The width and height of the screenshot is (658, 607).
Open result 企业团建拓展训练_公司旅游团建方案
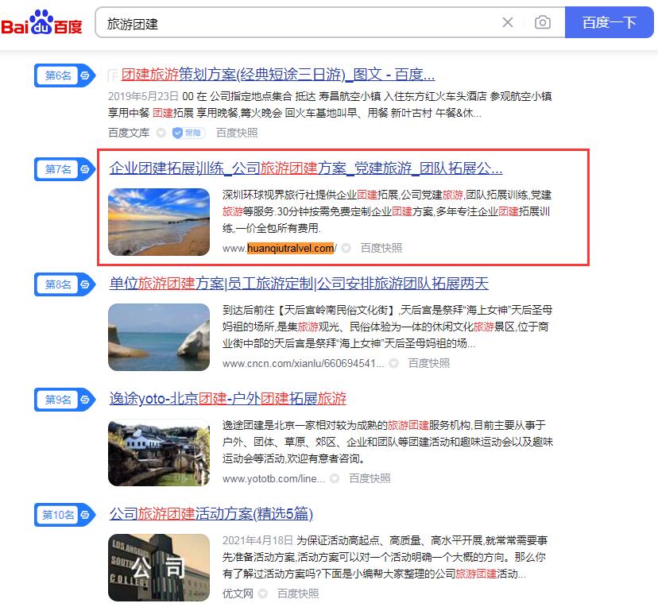click(x=305, y=168)
